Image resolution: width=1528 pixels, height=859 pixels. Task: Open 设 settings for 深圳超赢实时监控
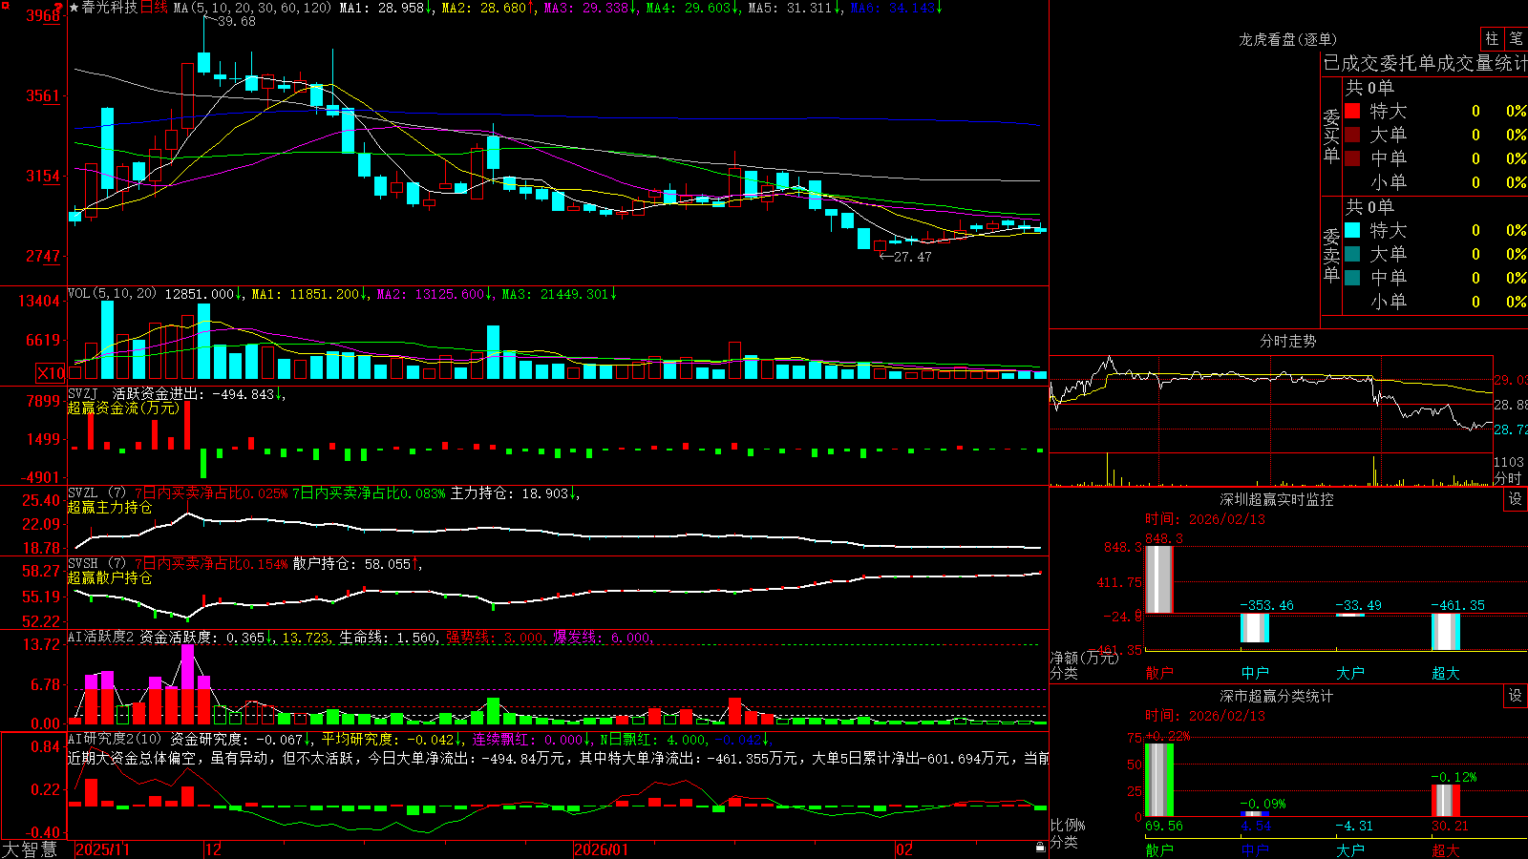(1516, 499)
